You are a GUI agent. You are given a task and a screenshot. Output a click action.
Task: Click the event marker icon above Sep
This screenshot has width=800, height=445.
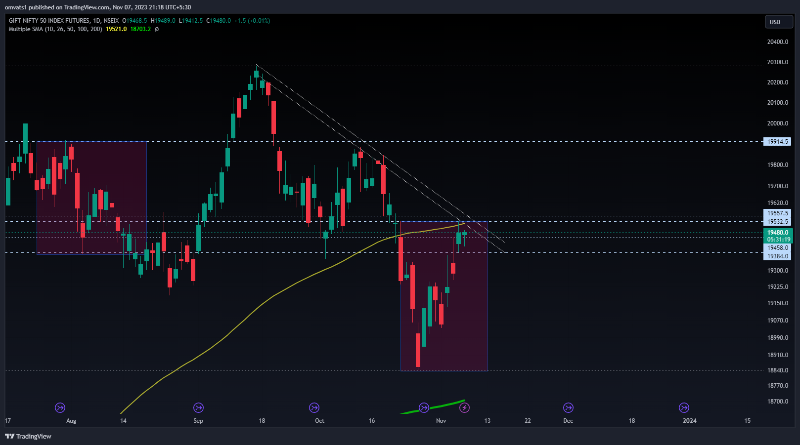click(x=198, y=407)
